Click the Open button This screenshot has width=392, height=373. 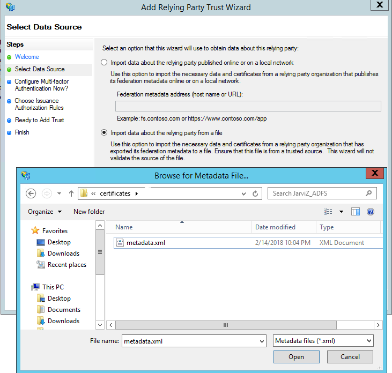tap(296, 357)
